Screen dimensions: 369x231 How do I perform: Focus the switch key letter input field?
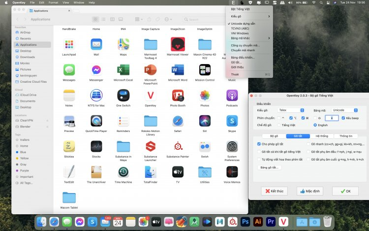(x=332, y=118)
